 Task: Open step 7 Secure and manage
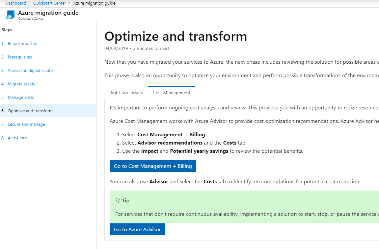(x=26, y=125)
